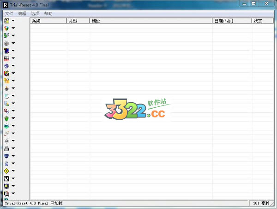Expand arrow next to the list with crescent icon

coord(13,96)
